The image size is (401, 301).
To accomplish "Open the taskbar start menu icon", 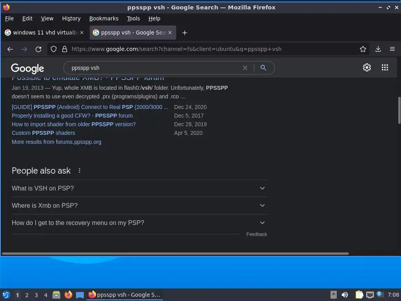I will (x=6, y=295).
